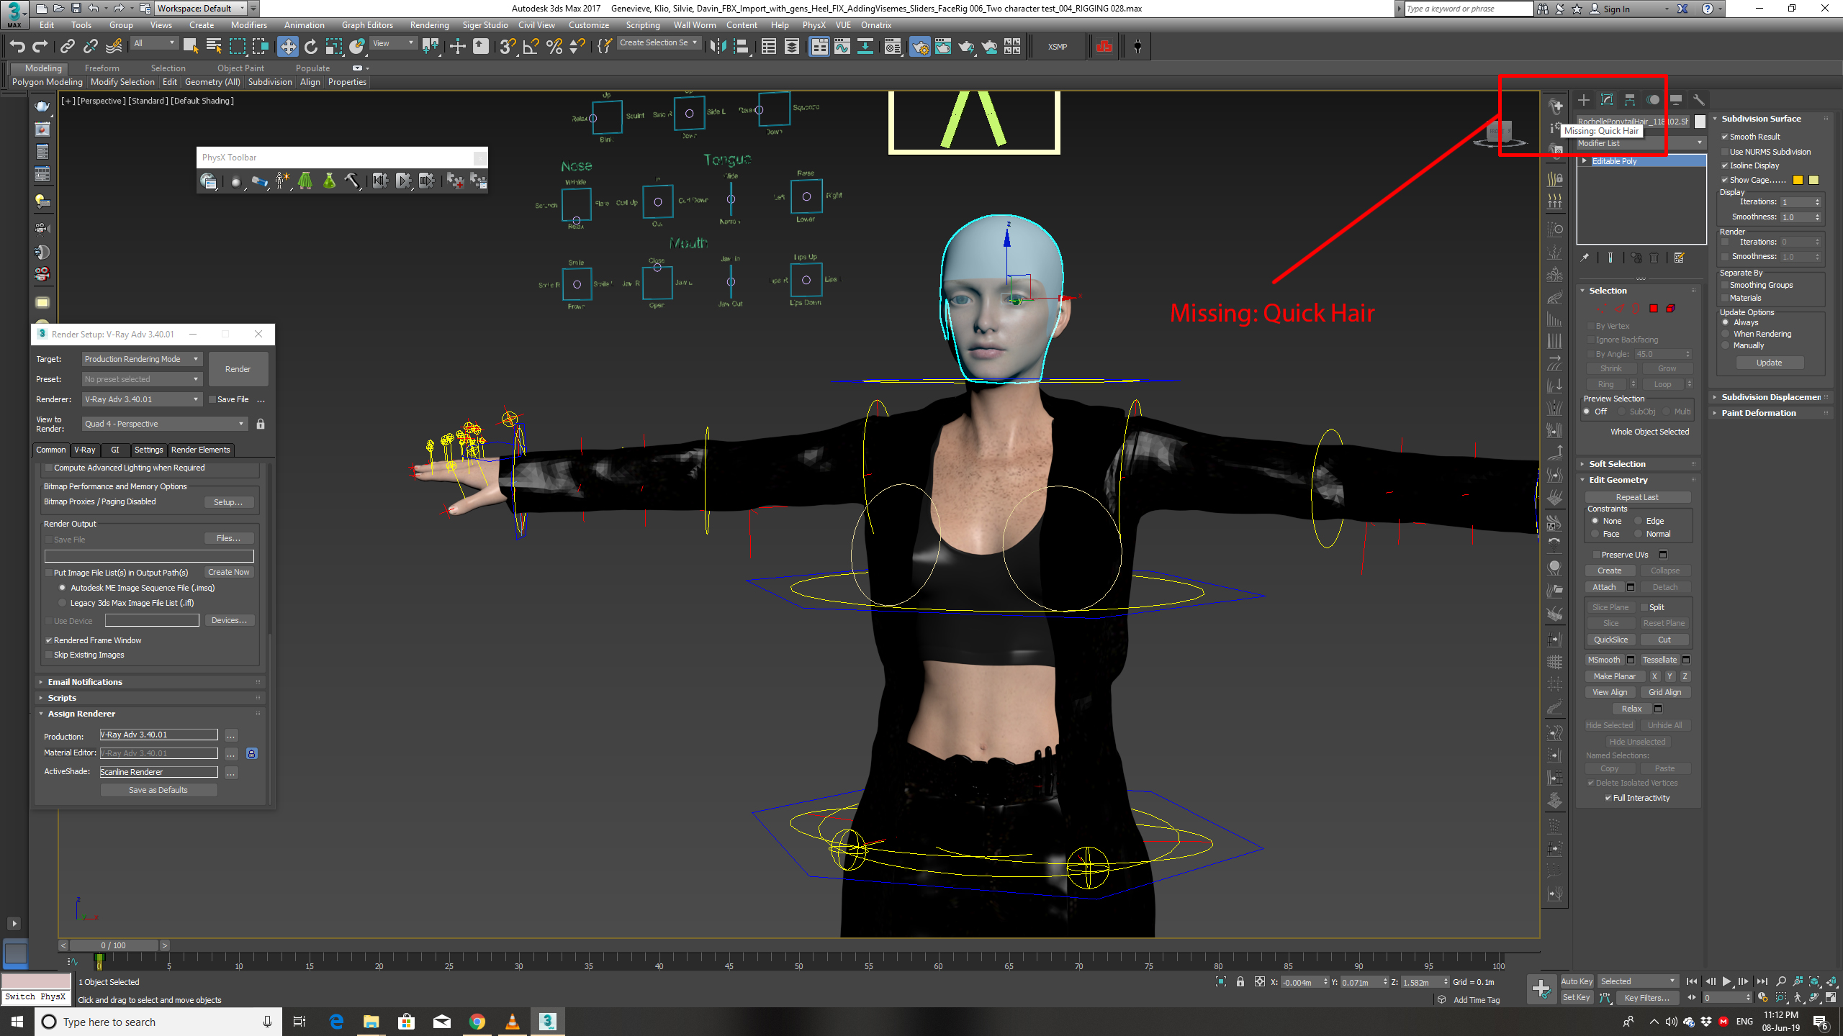Expand the Email Notifications rollout

click(x=85, y=682)
